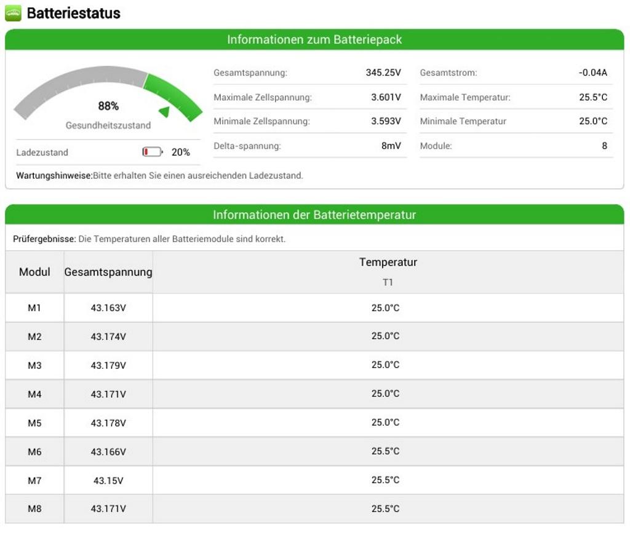This screenshot has width=630, height=549.
Task: Select the M3 module row label
Action: pyautogui.click(x=34, y=365)
